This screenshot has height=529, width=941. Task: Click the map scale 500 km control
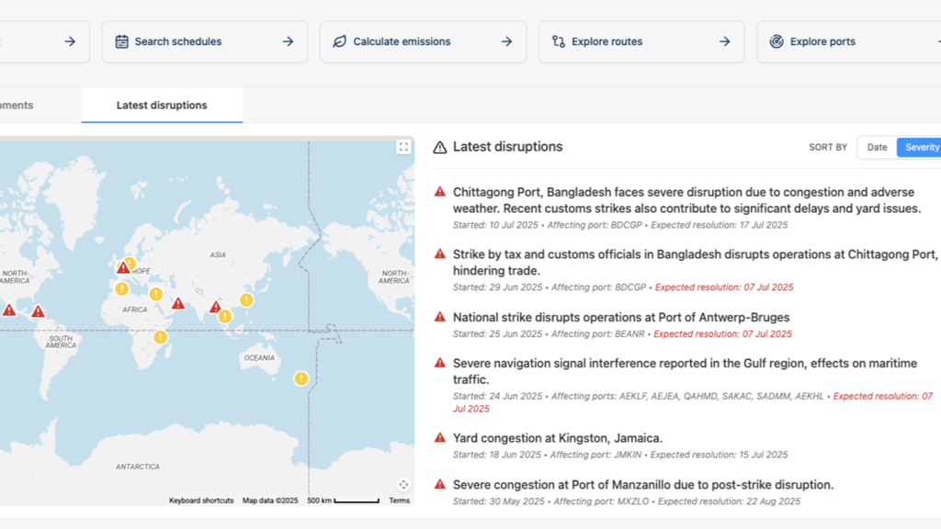coord(345,501)
